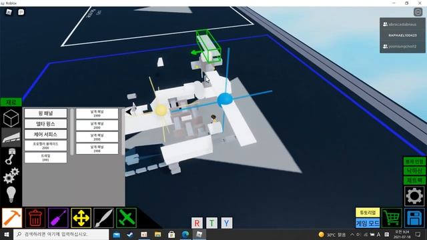The width and height of the screenshot is (427, 240).
Task: Click the green 낙하산 parachute button
Action: tap(414, 171)
